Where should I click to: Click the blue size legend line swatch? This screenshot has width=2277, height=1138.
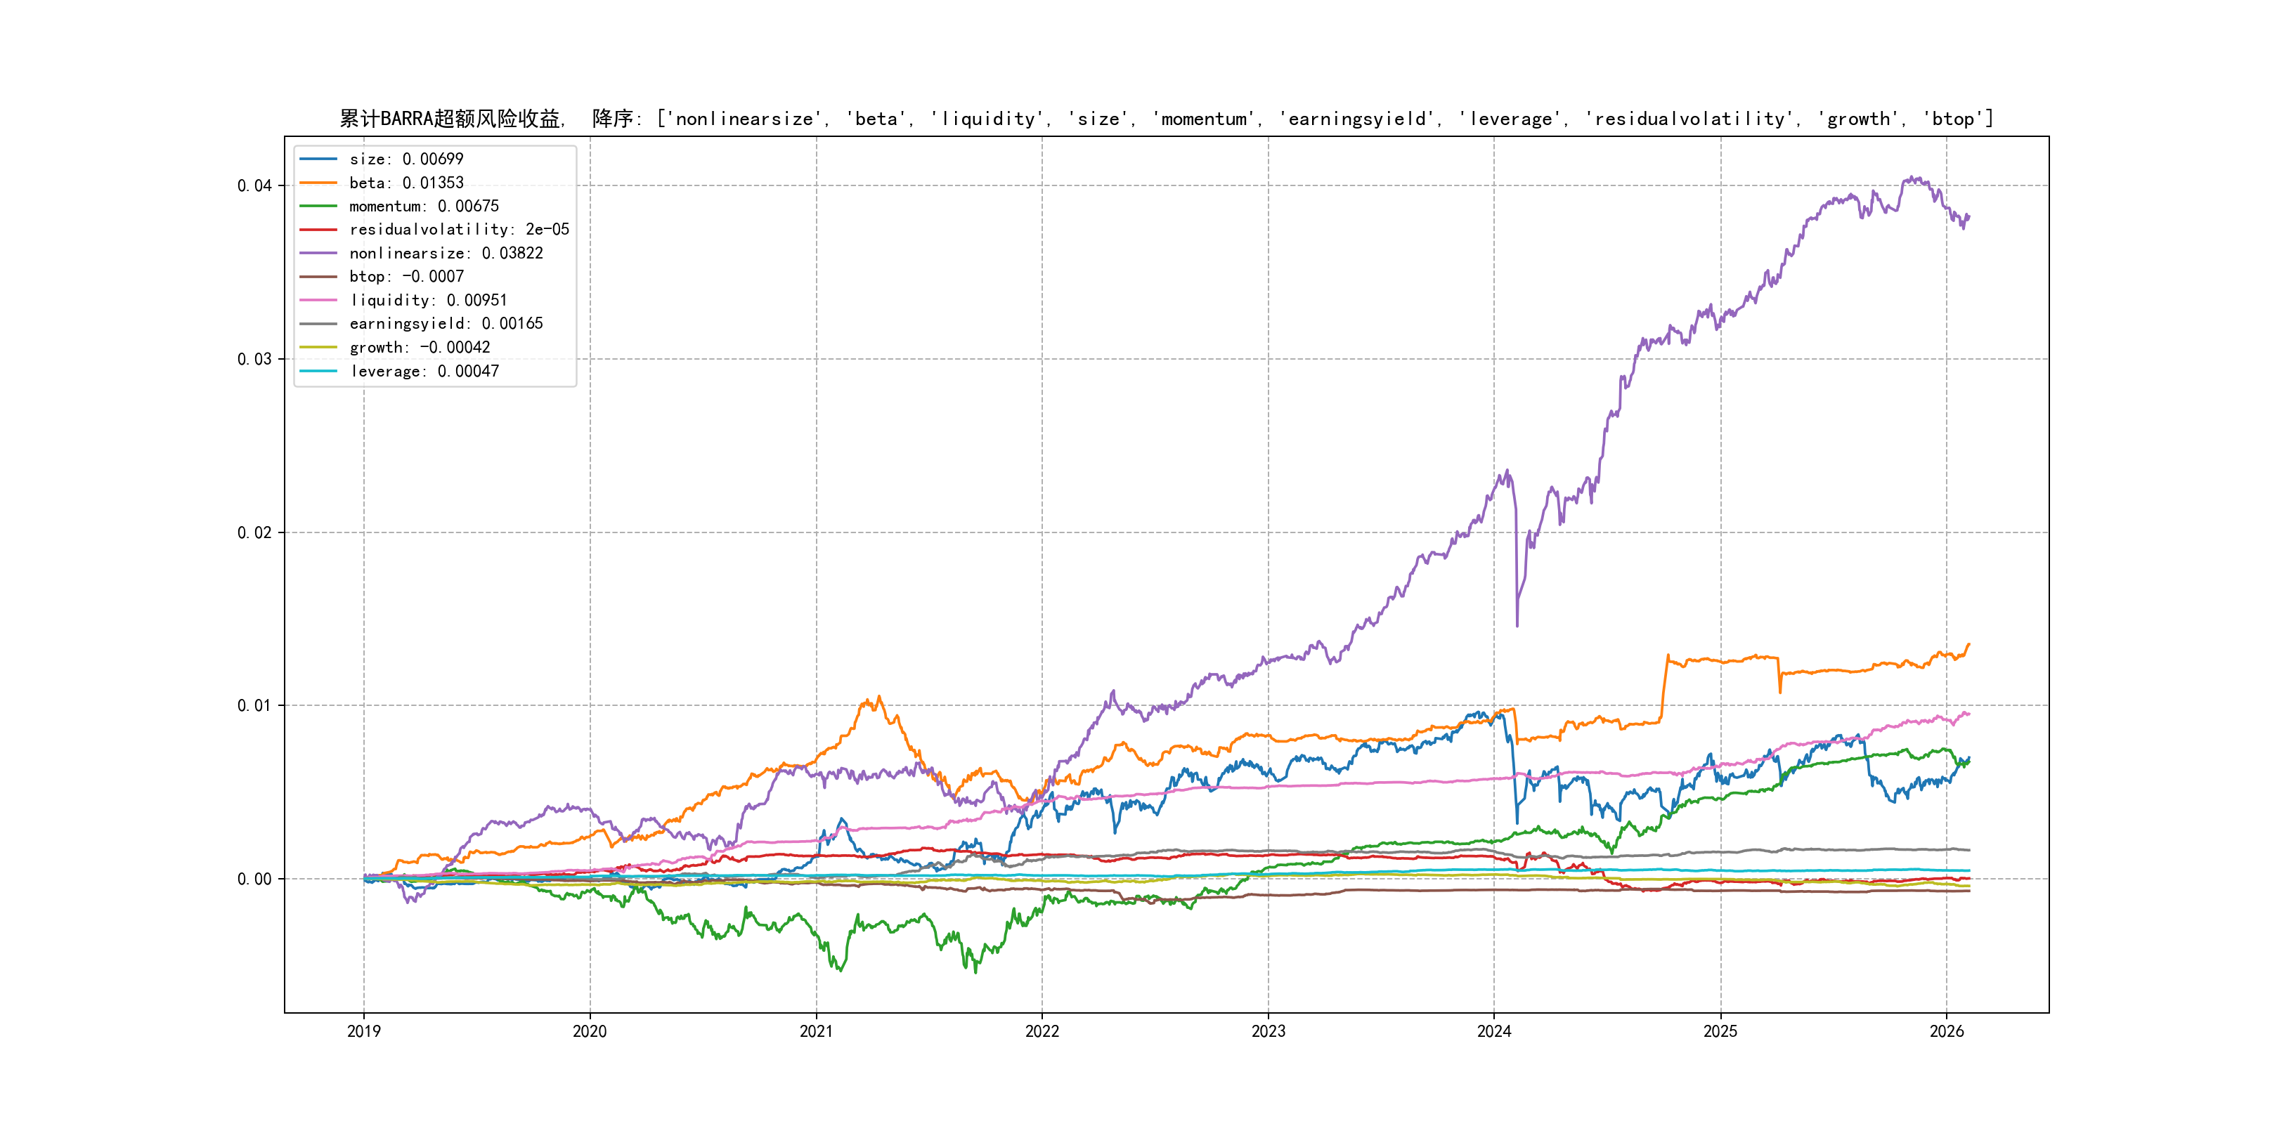point(318,159)
